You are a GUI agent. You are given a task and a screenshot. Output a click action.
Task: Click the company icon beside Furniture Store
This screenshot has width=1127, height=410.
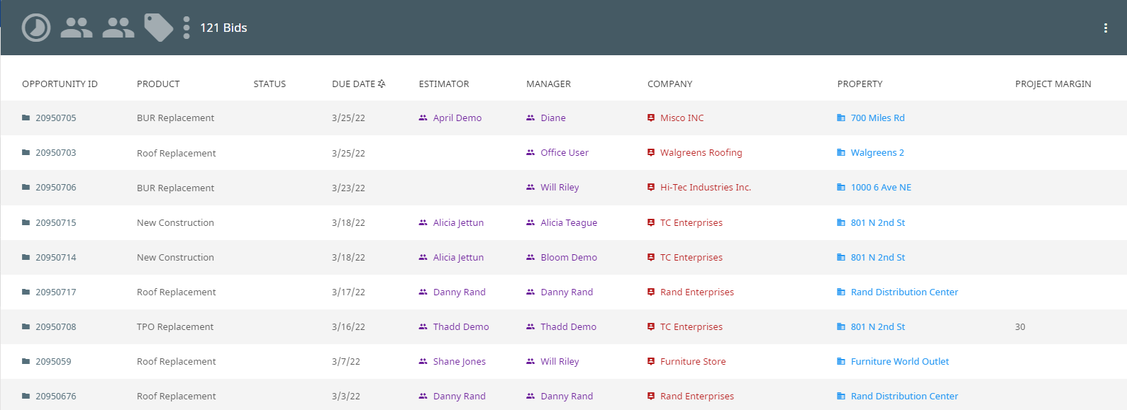[x=651, y=361]
